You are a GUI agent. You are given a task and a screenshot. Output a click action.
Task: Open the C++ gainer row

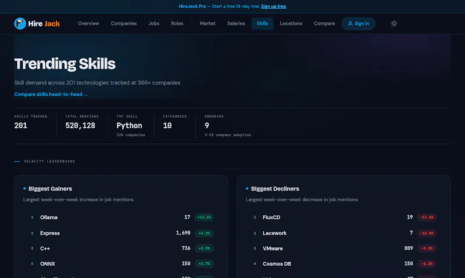(x=121, y=248)
